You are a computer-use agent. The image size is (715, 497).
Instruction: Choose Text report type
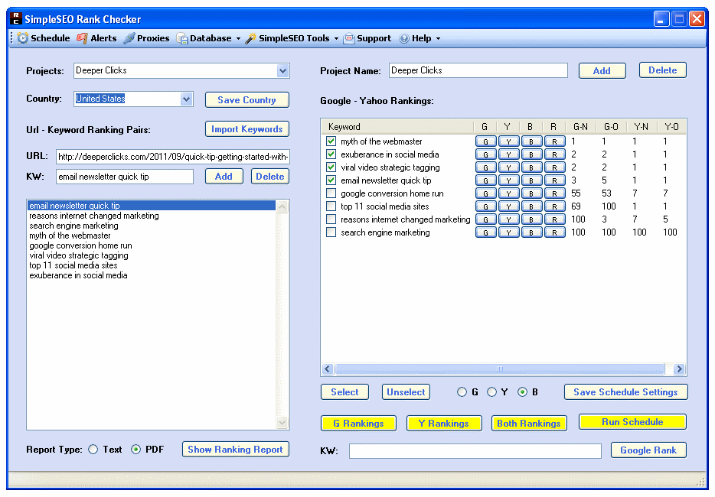point(93,450)
